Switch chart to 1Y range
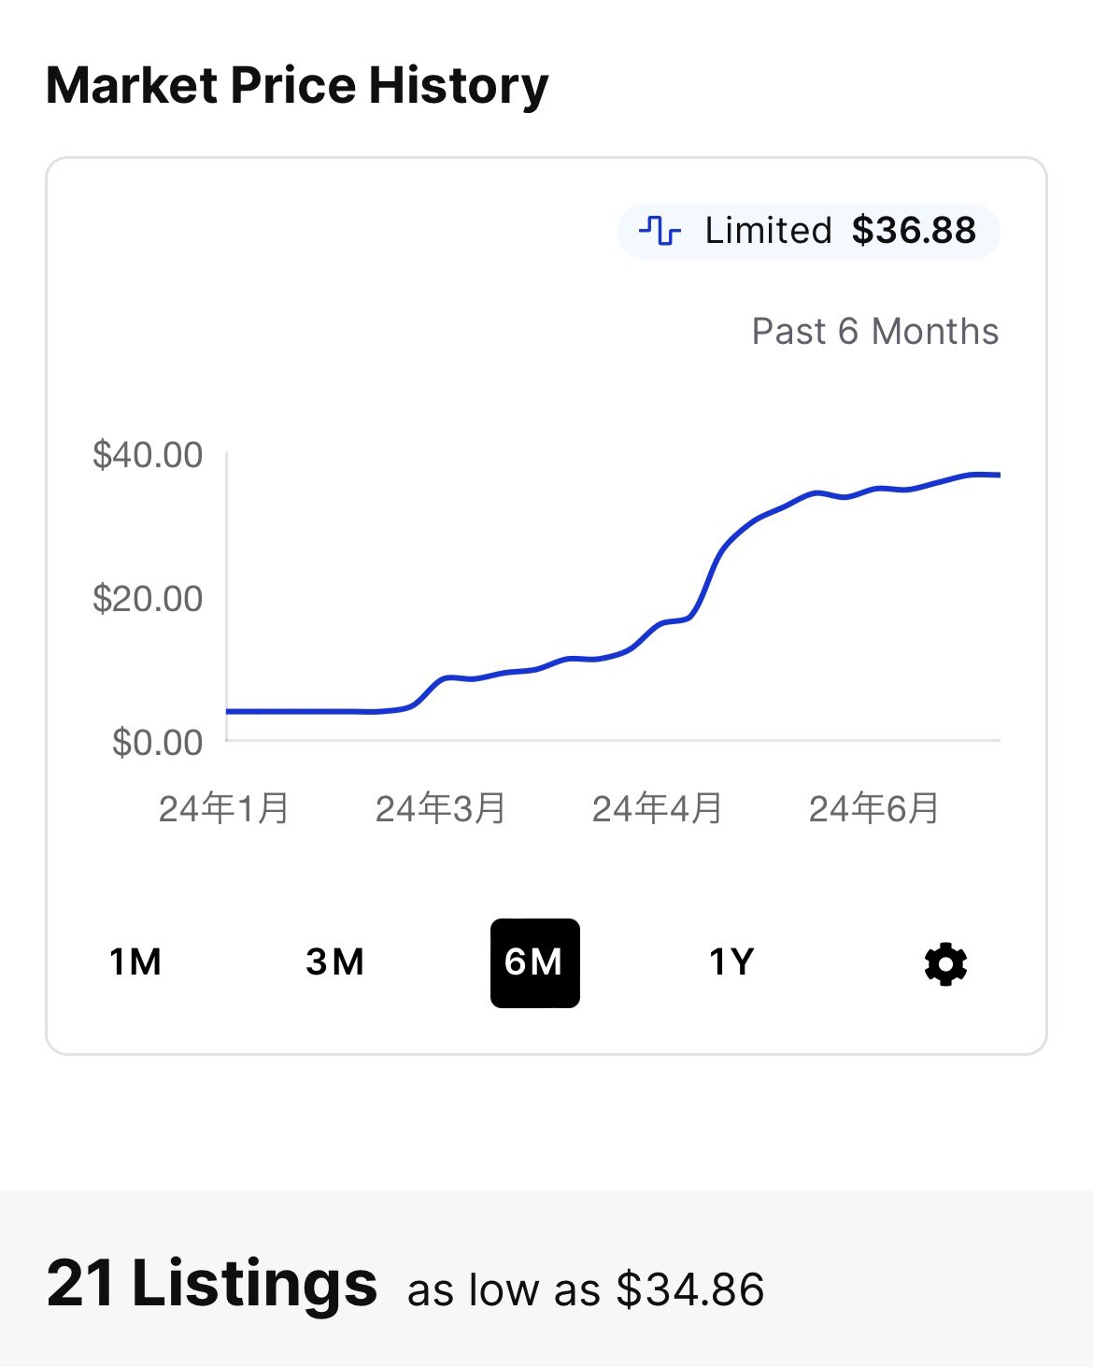The height and width of the screenshot is (1367, 1093). [x=731, y=962]
